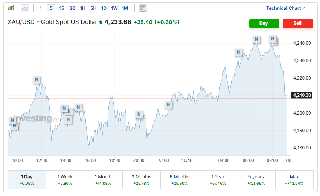
Task: Select the 1W interval
Action: coord(114,8)
